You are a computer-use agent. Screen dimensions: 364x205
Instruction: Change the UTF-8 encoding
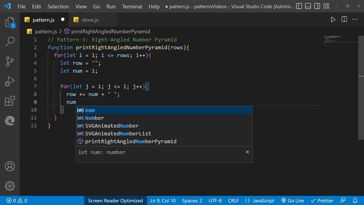(x=215, y=200)
